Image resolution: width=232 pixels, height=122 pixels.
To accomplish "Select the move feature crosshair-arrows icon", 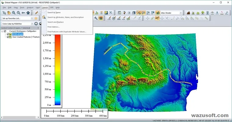I will coord(148,18).
